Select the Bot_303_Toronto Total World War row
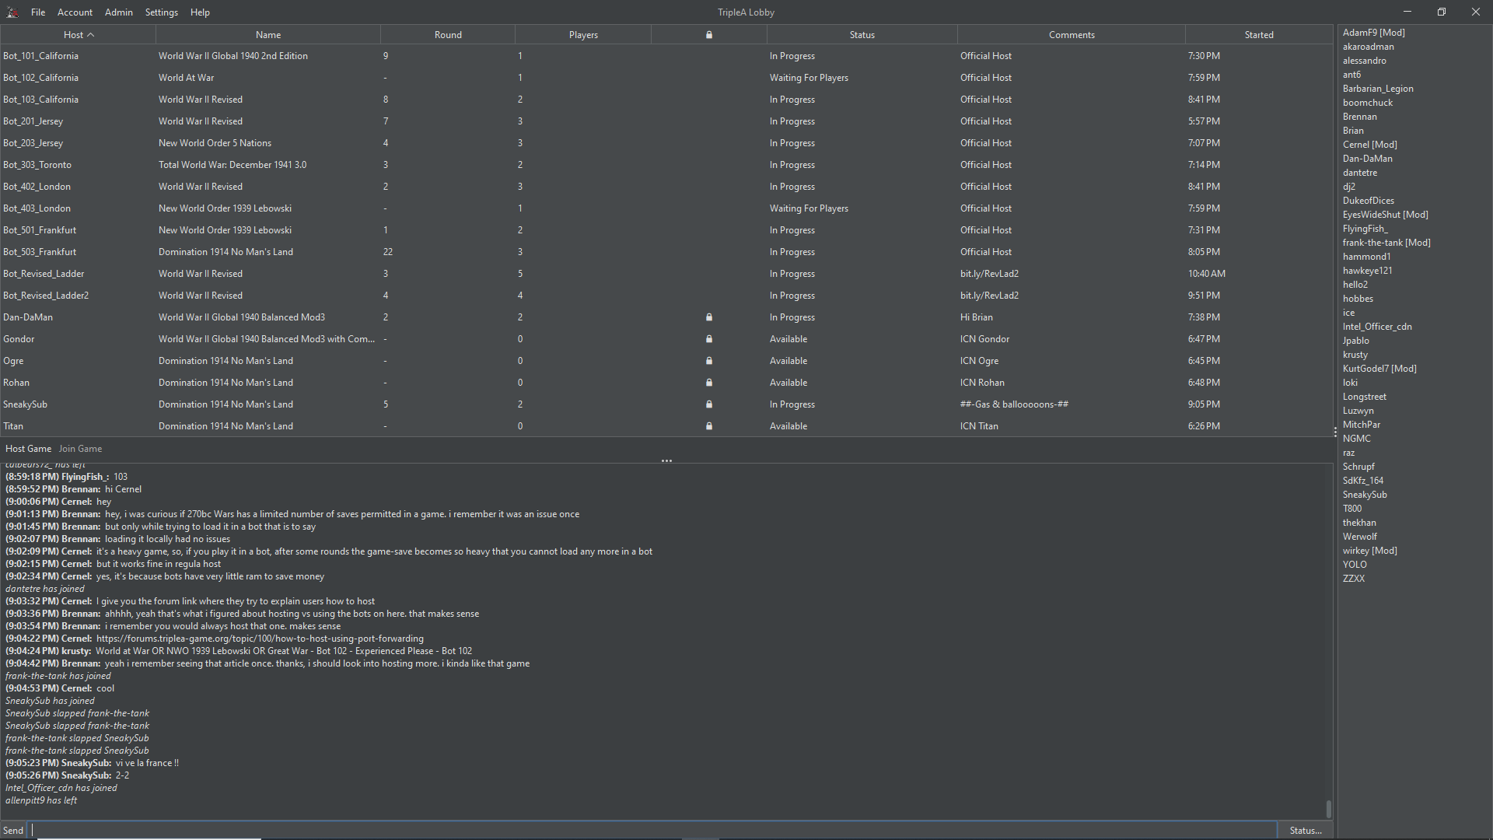This screenshot has height=840, width=1493. pos(666,165)
